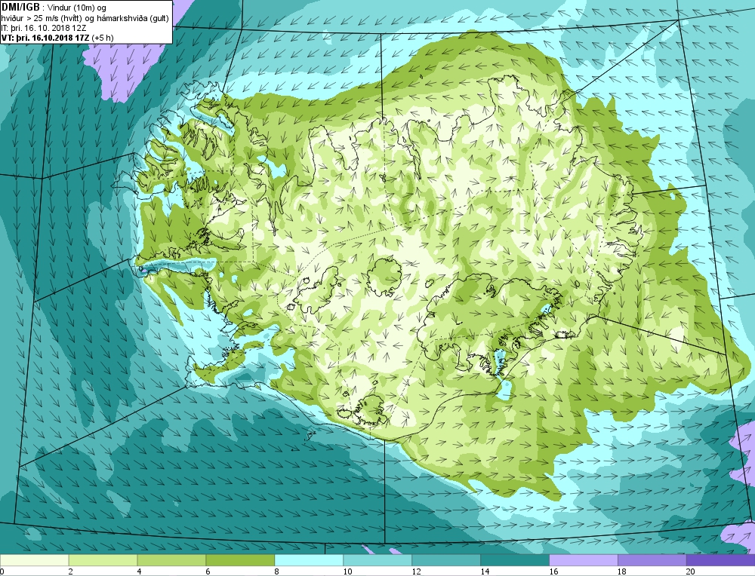The height and width of the screenshot is (576, 755).
Task: Click the 6–8 m/s olive green legend swatch
Action: click(240, 560)
